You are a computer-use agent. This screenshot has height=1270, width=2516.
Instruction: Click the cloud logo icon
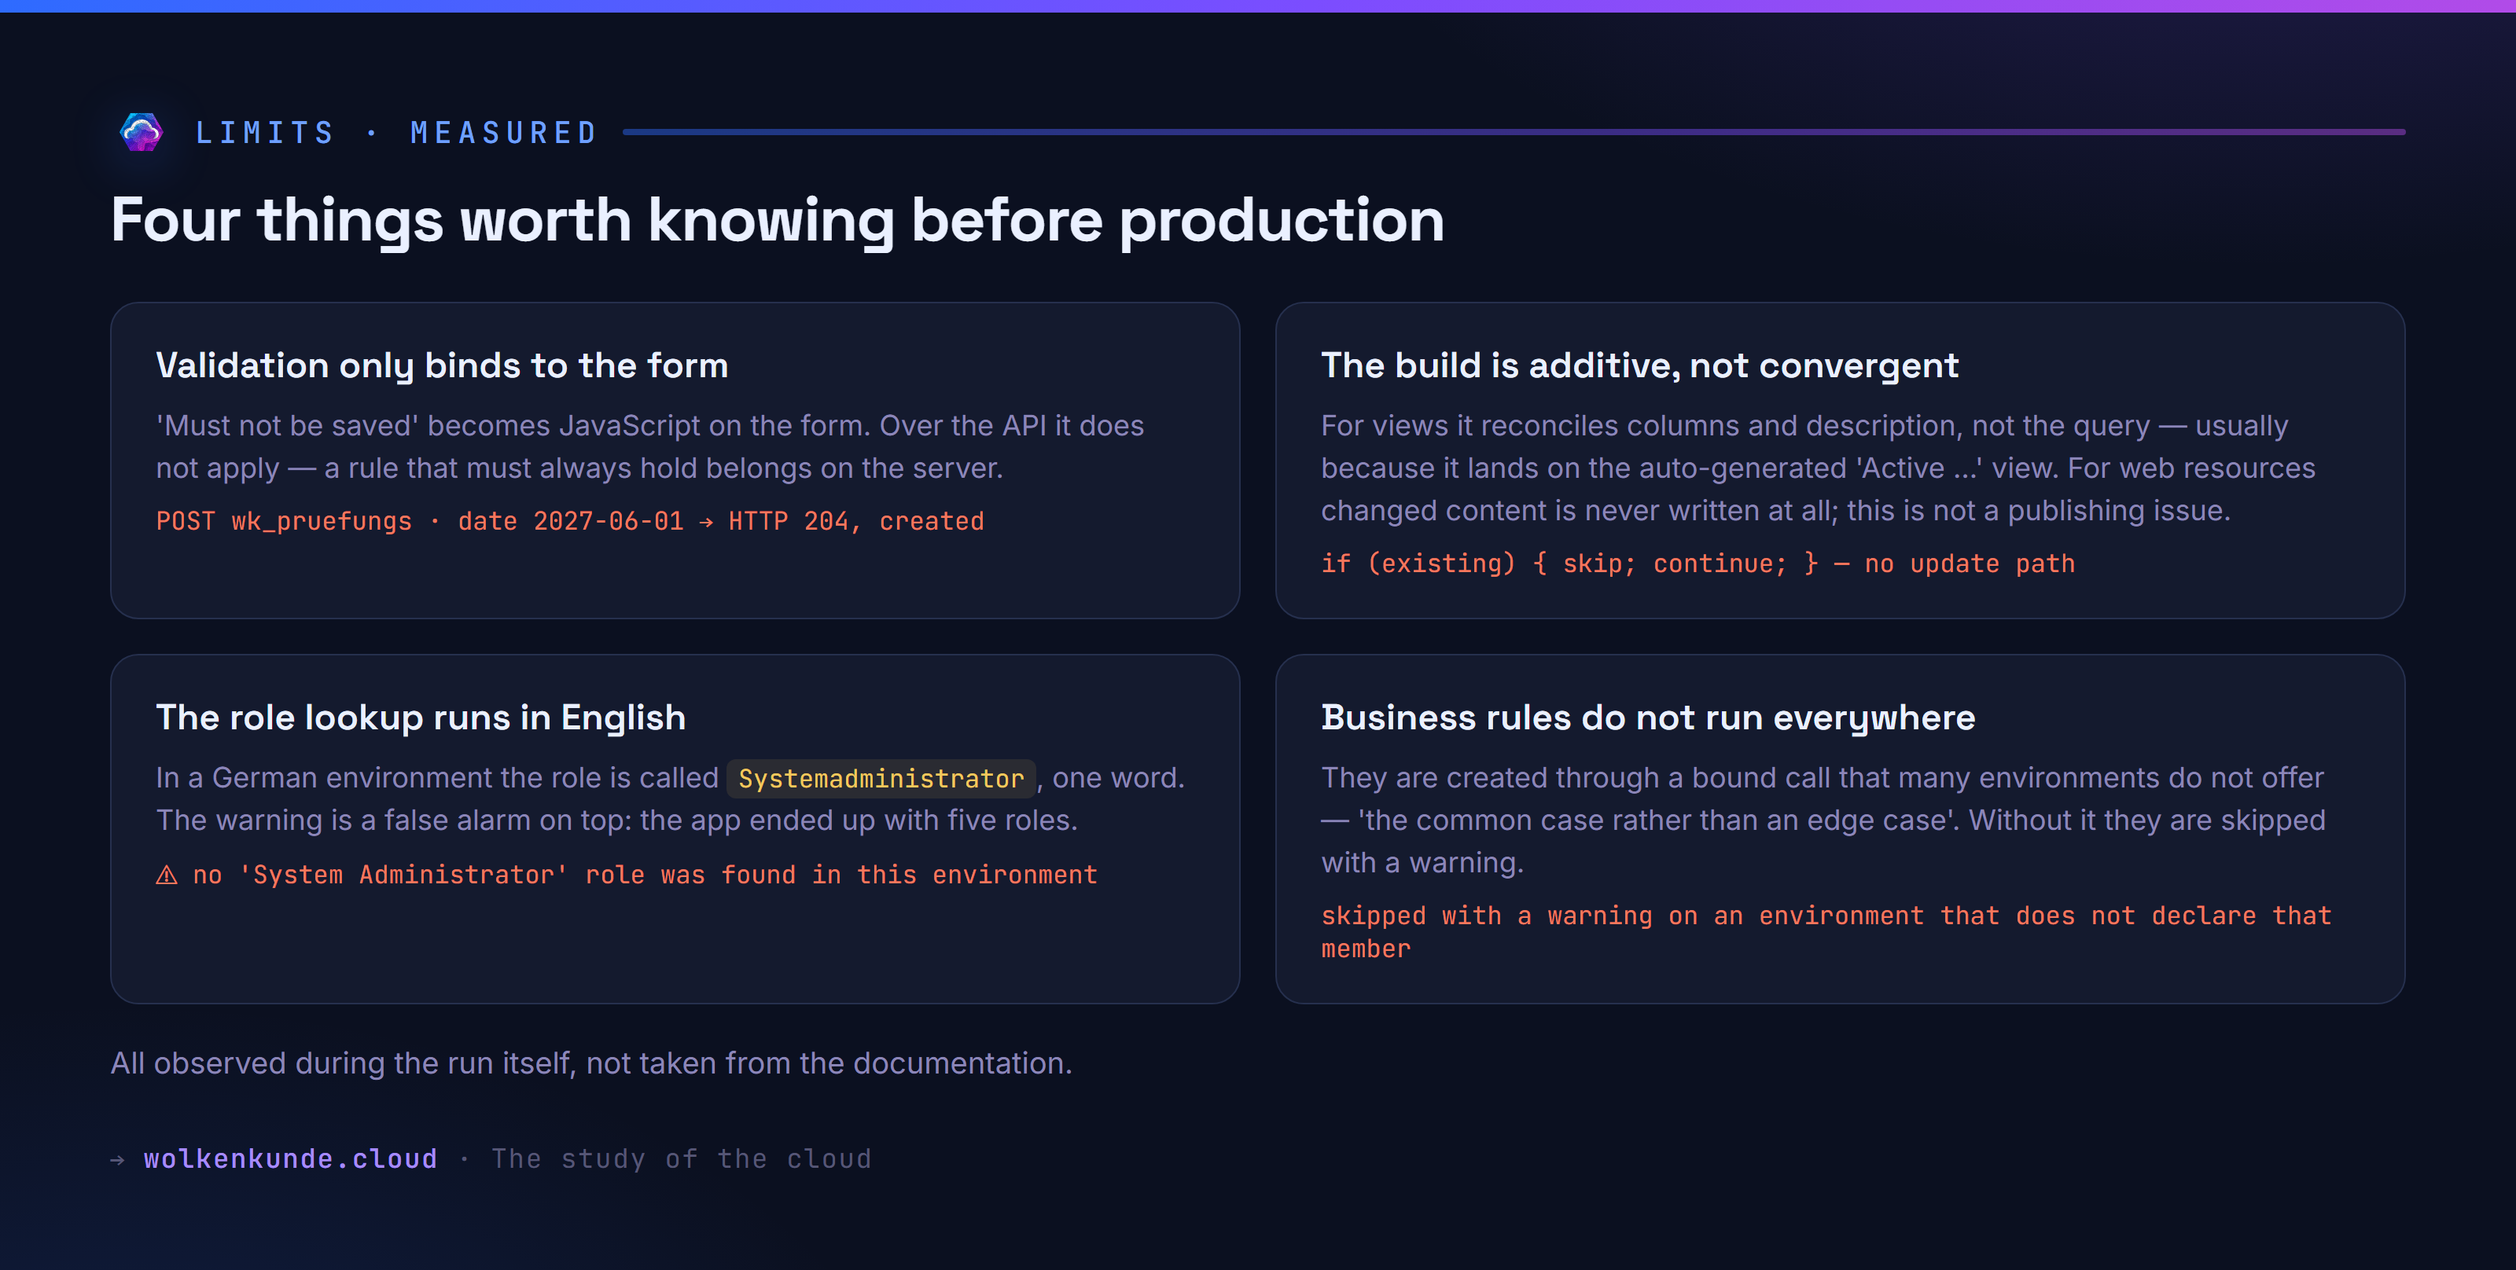(x=141, y=132)
